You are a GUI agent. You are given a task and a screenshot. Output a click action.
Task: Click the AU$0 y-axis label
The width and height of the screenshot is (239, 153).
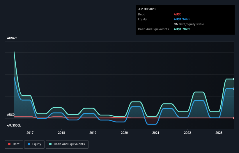click(11, 115)
